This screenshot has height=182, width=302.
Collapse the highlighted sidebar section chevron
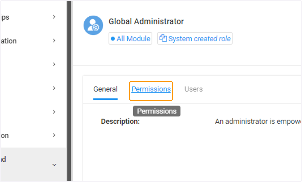54,165
